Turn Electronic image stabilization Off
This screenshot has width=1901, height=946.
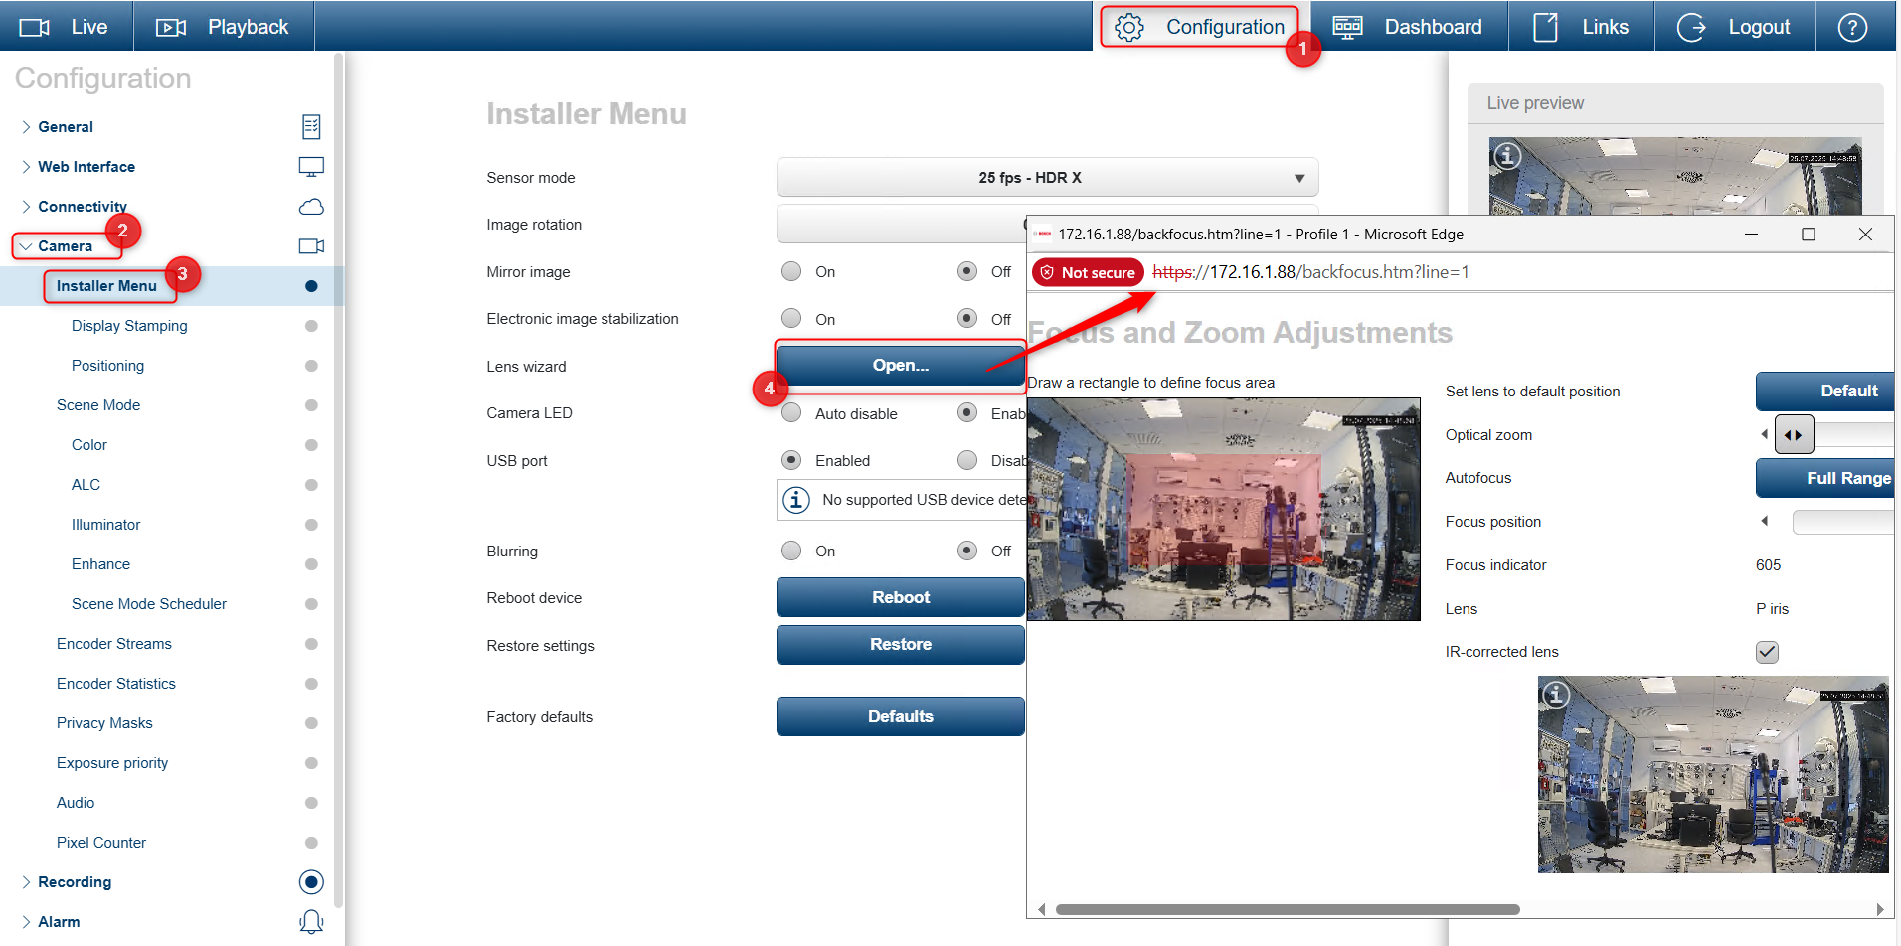pyautogui.click(x=967, y=318)
